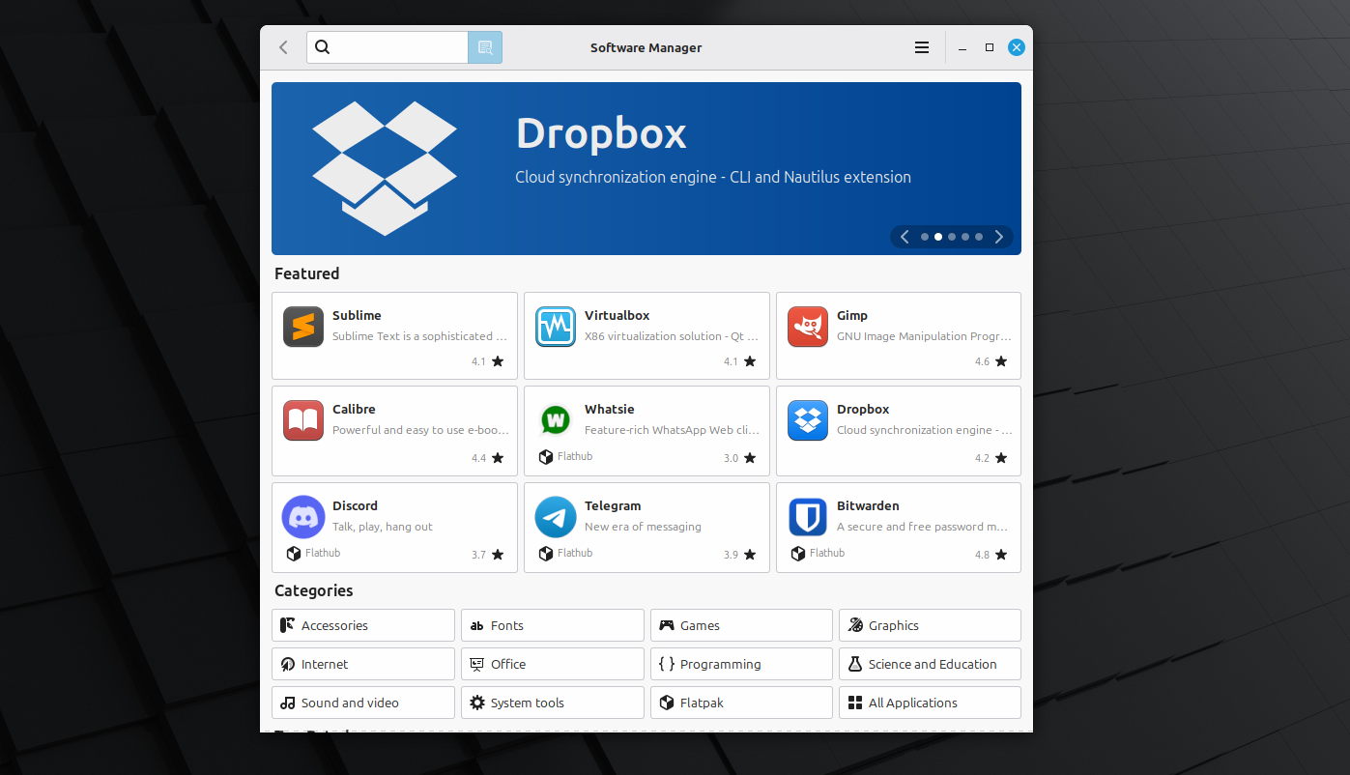The image size is (1350, 775).
Task: Go to previous banner with left chevron
Action: (905, 237)
